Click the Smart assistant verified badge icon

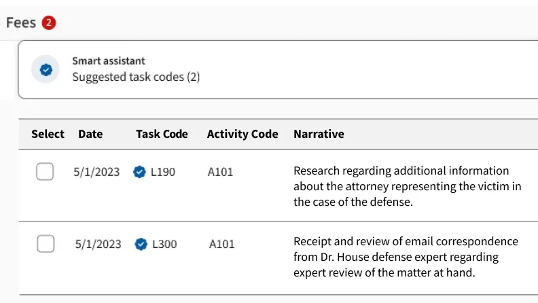tap(46, 69)
